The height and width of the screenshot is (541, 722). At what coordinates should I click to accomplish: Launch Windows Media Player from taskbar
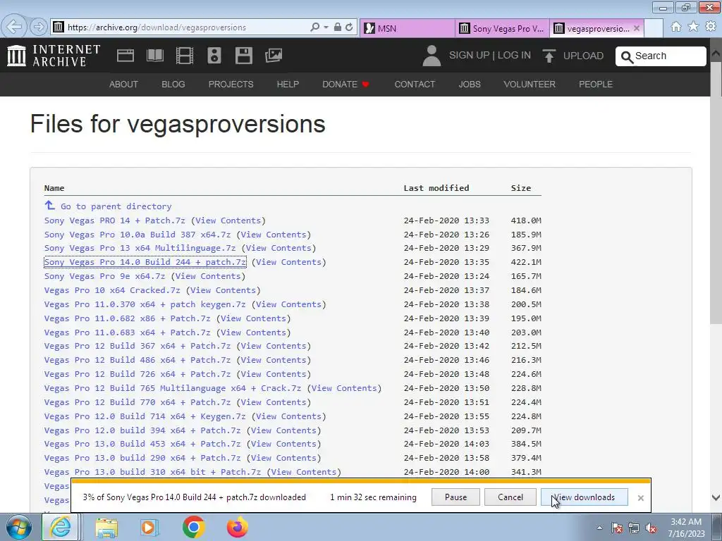tap(149, 527)
